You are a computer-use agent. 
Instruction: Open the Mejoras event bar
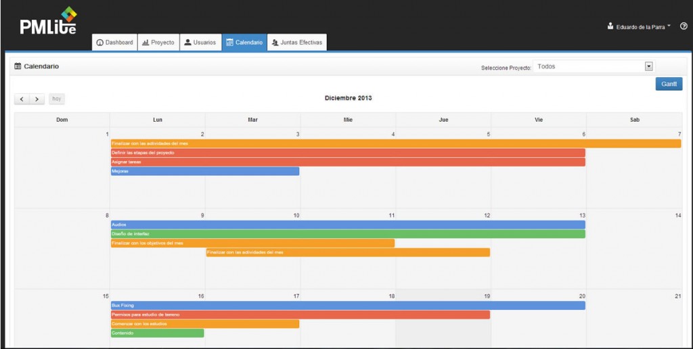coord(204,171)
